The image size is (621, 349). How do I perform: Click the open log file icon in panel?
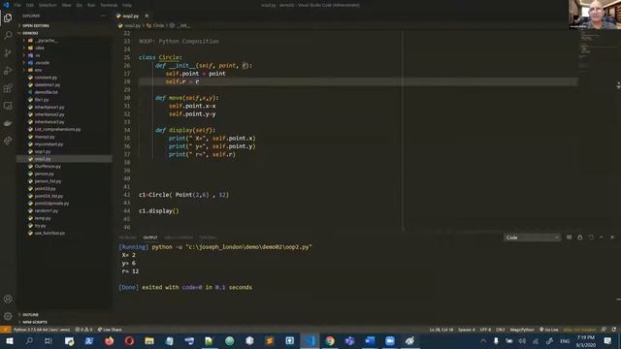point(591,238)
